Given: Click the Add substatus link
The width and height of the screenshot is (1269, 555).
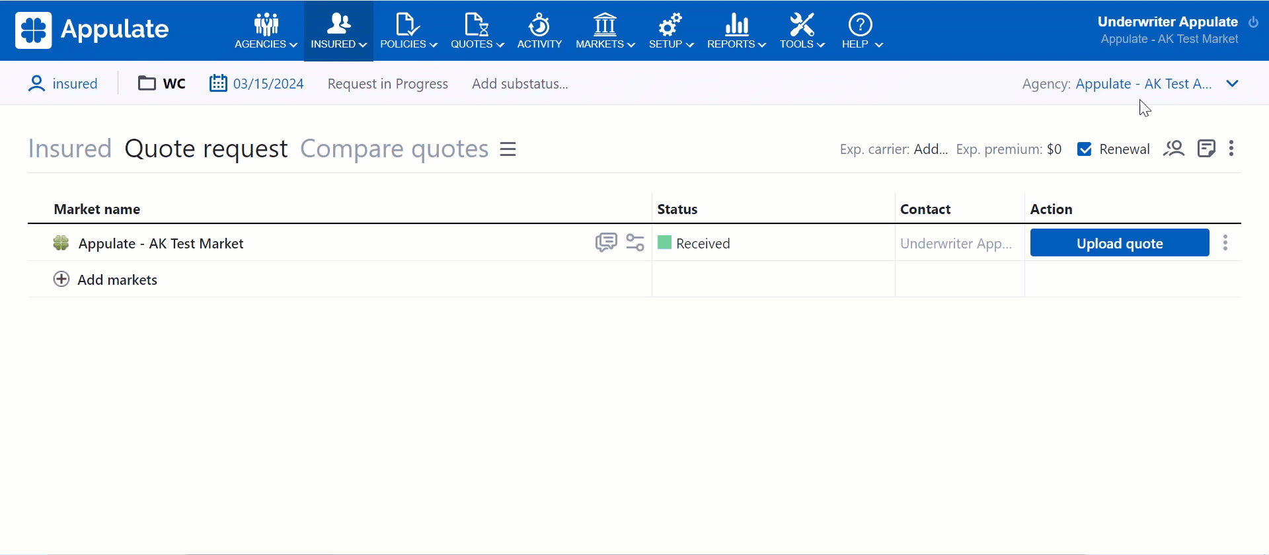Looking at the screenshot, I should point(519,84).
